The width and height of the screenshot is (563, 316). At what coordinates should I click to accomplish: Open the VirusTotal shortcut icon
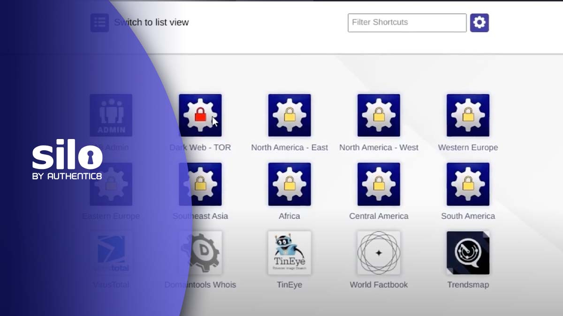tap(111, 253)
